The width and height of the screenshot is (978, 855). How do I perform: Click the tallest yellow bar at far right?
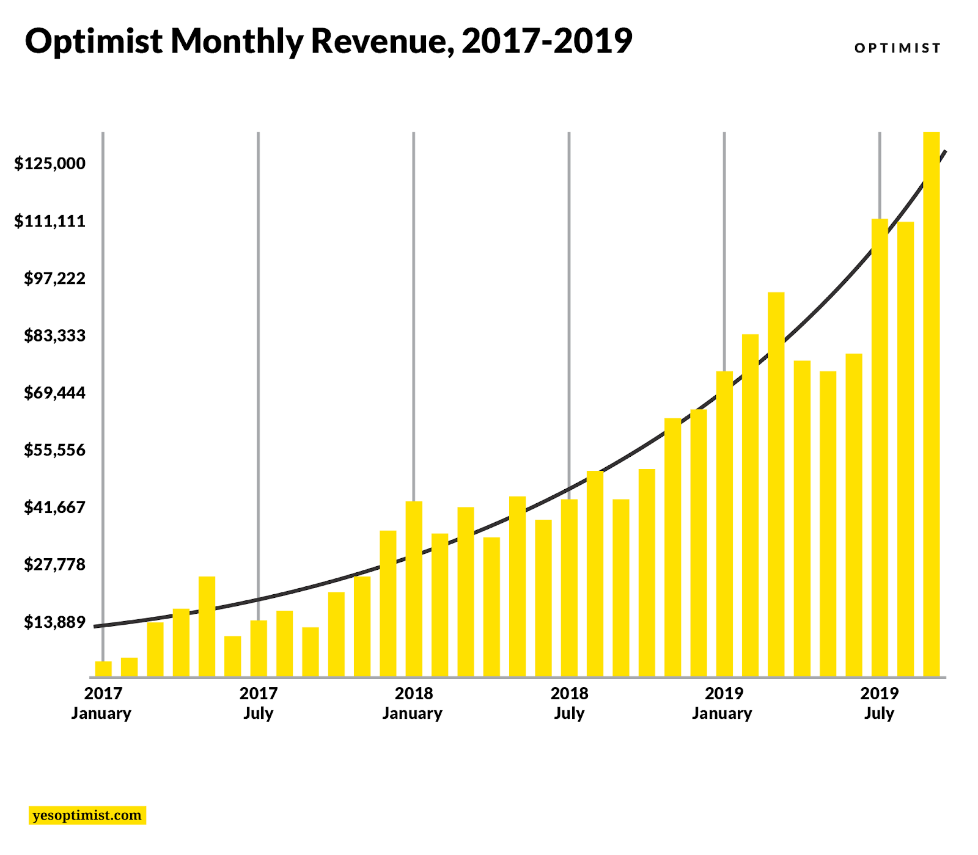[932, 404]
